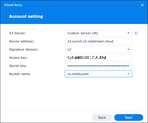Close the Cloud Sync dialog
This screenshot has height=123, width=148.
coord(142,5)
